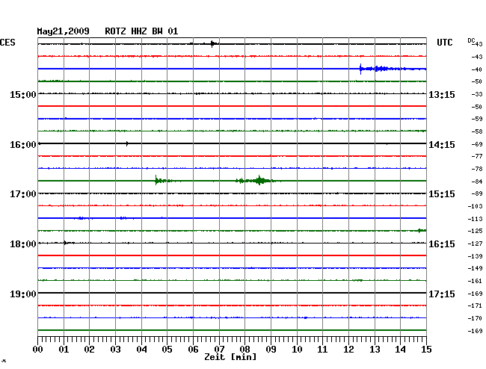This screenshot has height=369, width=486.
Task: Select the 19:00 CES time label
Action: (23, 294)
